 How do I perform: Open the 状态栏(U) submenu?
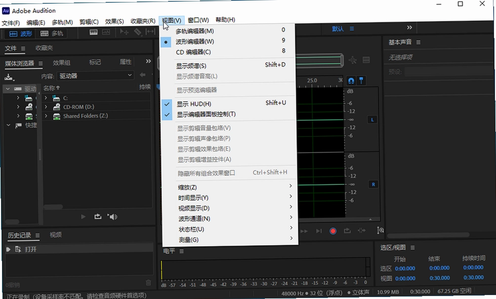230,229
